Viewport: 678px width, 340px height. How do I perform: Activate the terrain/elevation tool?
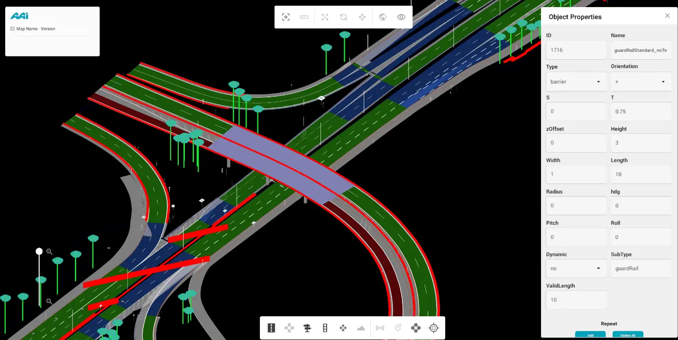361,328
